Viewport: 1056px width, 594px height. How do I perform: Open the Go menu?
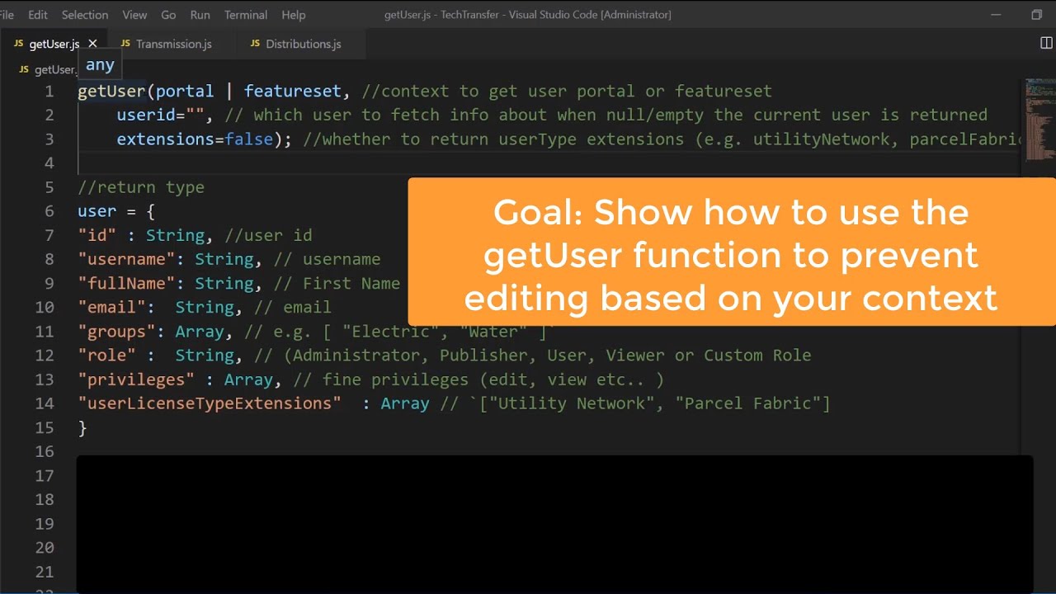pos(168,15)
